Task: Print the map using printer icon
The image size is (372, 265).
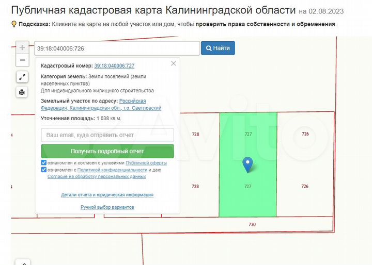Action: tap(22, 92)
